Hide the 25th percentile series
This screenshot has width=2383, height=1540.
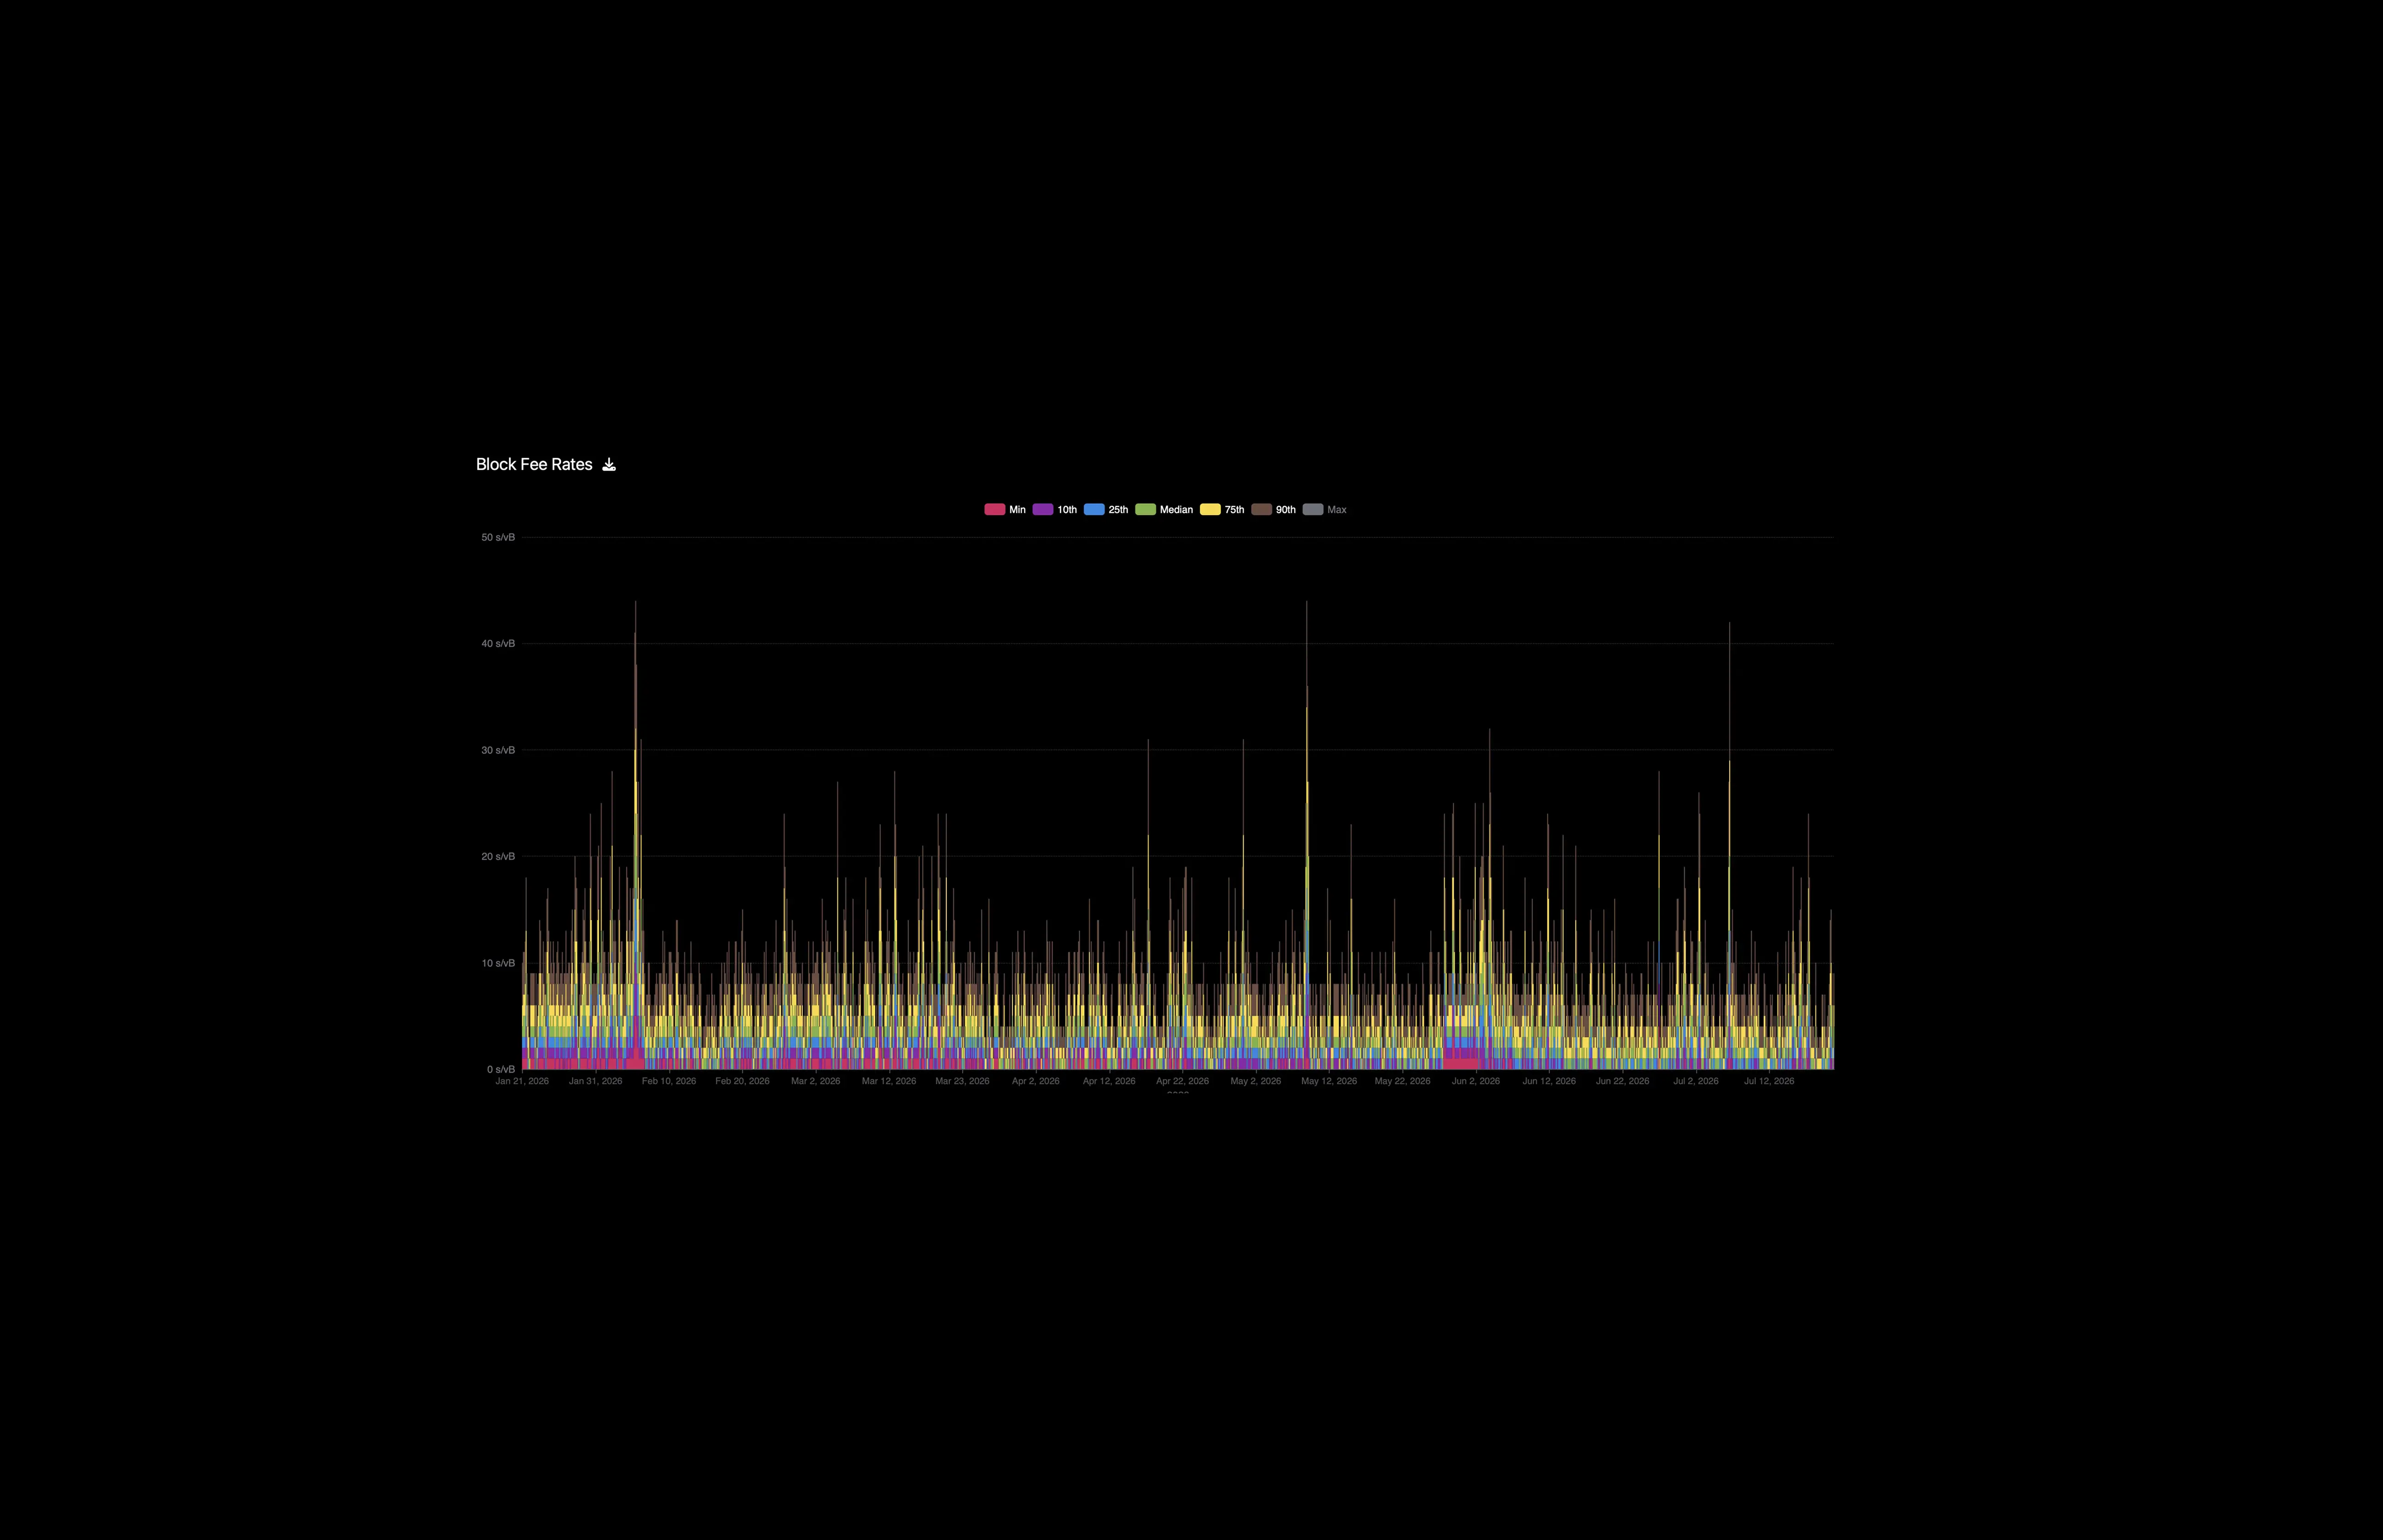(1106, 510)
